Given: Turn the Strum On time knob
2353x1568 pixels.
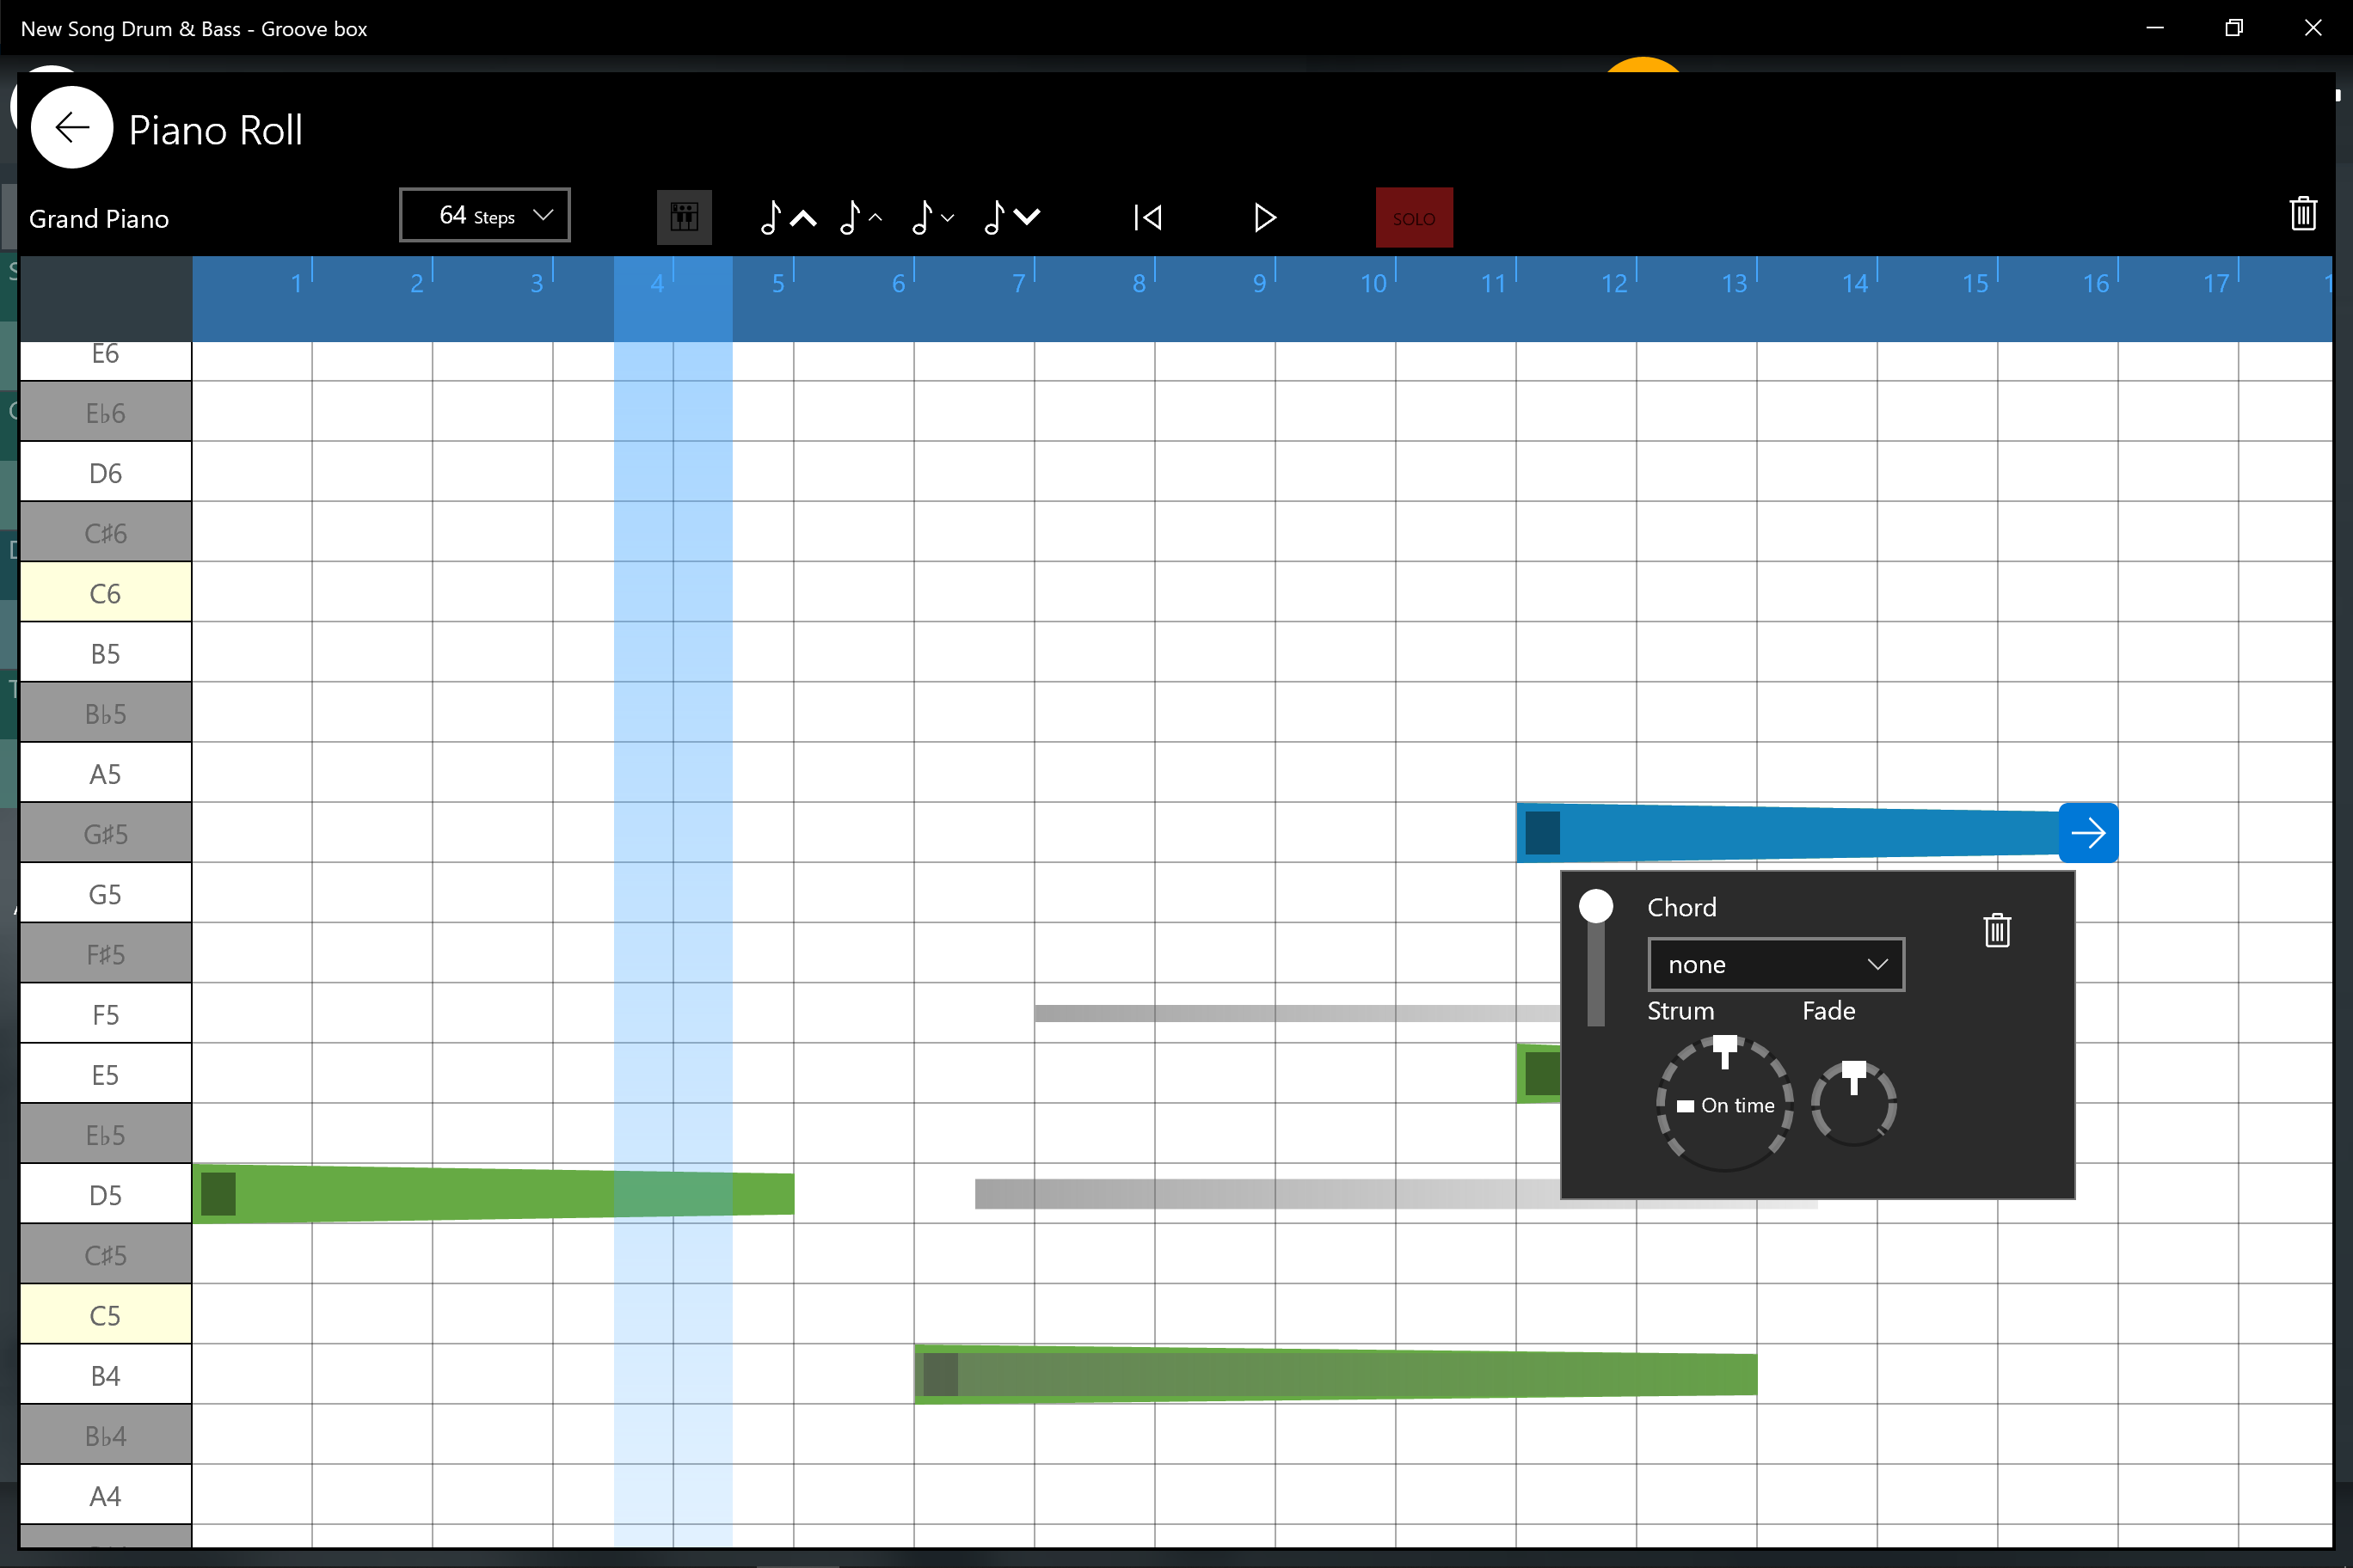Looking at the screenshot, I should tap(1724, 1103).
